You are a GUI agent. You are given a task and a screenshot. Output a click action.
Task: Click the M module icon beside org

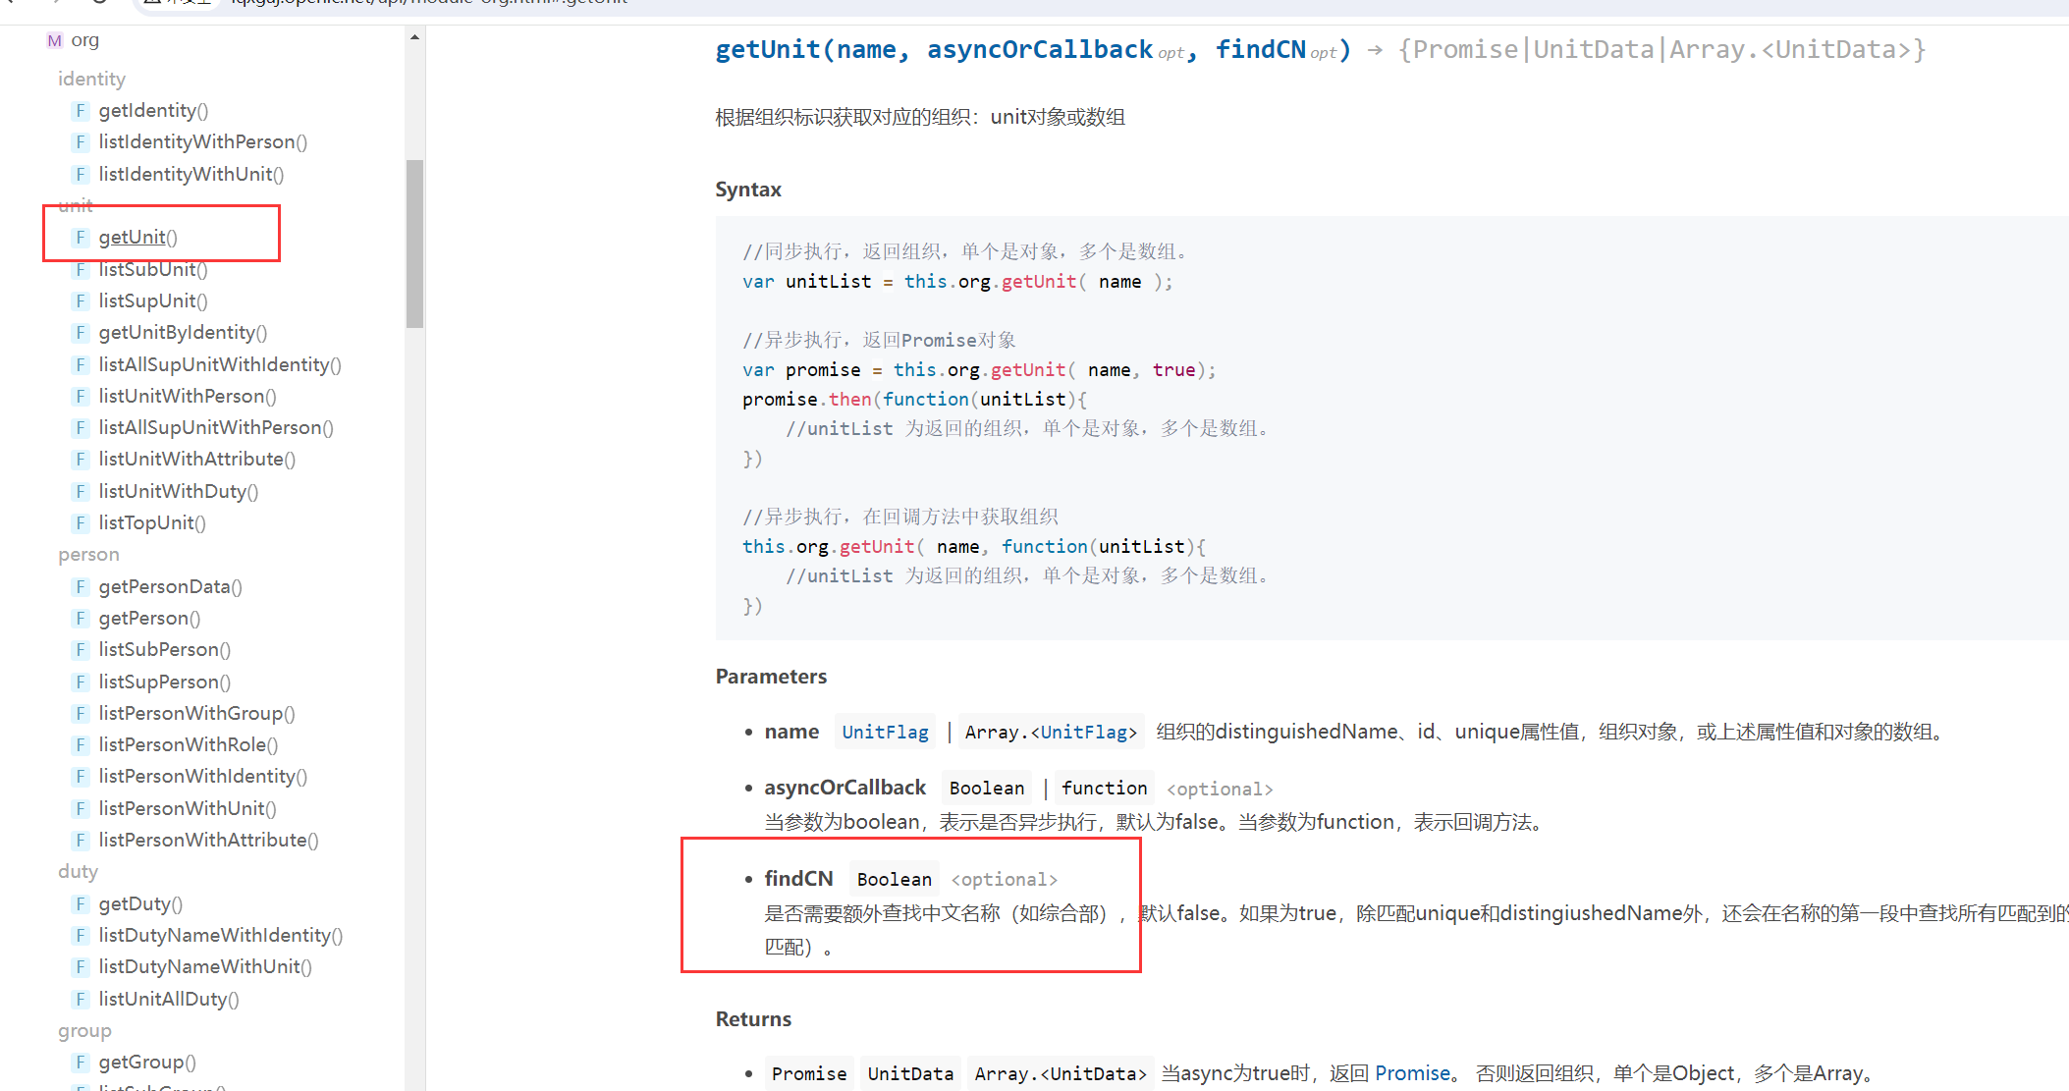[54, 40]
